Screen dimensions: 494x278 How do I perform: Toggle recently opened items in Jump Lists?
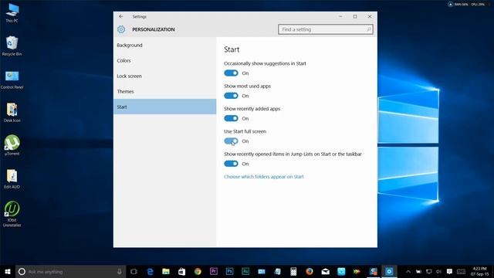[x=231, y=164]
